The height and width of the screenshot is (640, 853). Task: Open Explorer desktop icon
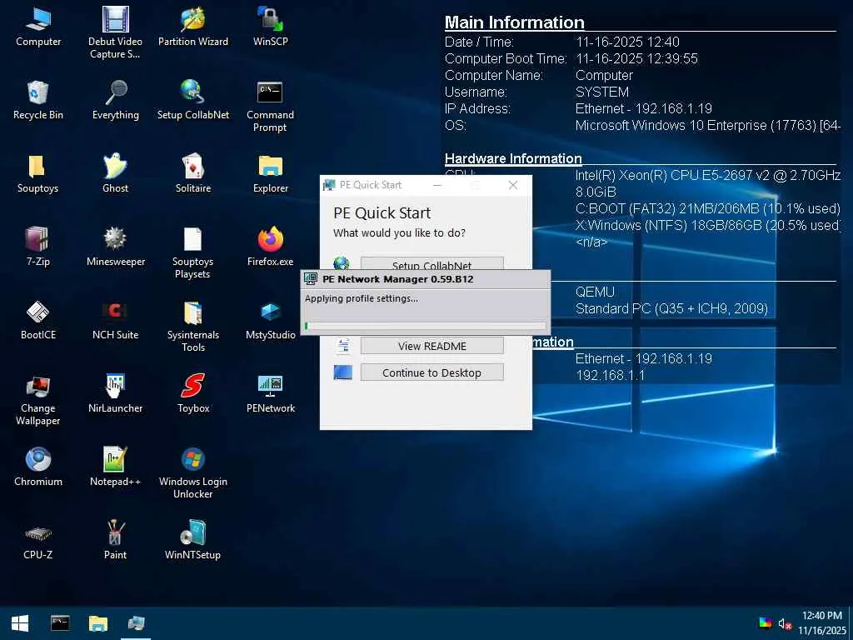pyautogui.click(x=271, y=173)
